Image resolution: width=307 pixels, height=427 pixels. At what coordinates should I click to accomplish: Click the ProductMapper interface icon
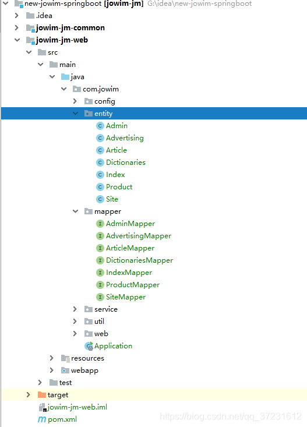point(100,285)
